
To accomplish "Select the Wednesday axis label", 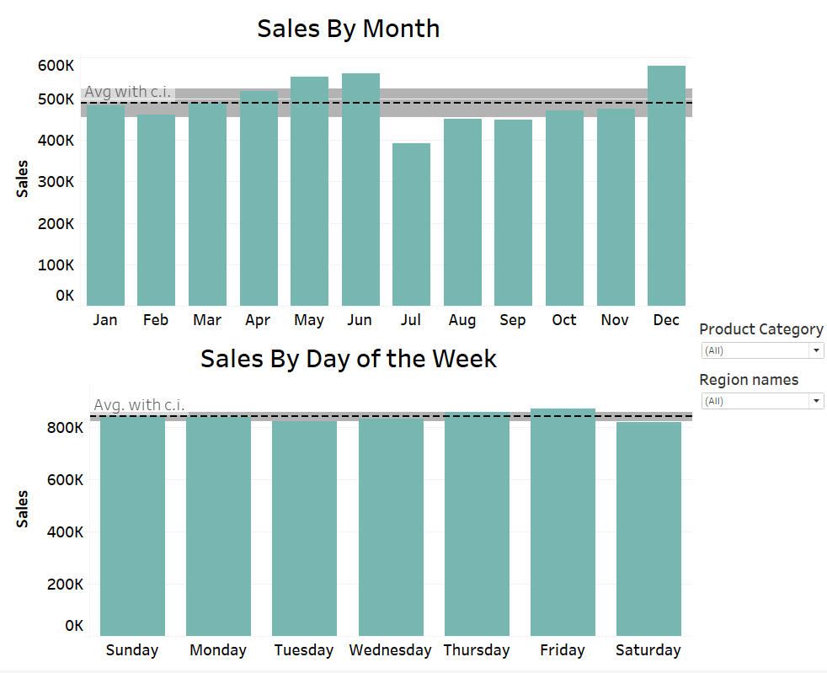I will pos(390,649).
